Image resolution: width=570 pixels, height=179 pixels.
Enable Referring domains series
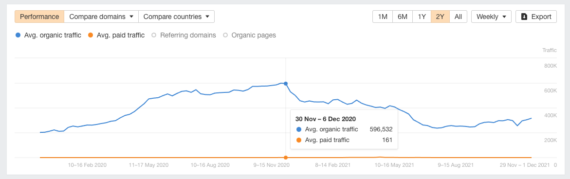click(x=184, y=35)
